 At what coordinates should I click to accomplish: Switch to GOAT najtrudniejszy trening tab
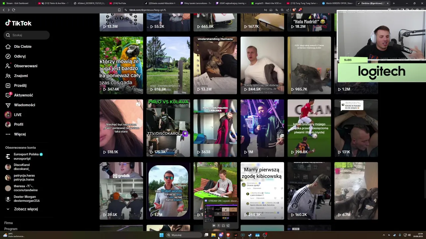[x=231, y=3]
